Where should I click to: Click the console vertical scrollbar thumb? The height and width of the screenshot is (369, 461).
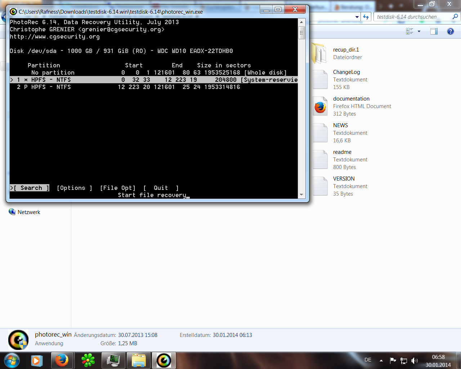301,32
